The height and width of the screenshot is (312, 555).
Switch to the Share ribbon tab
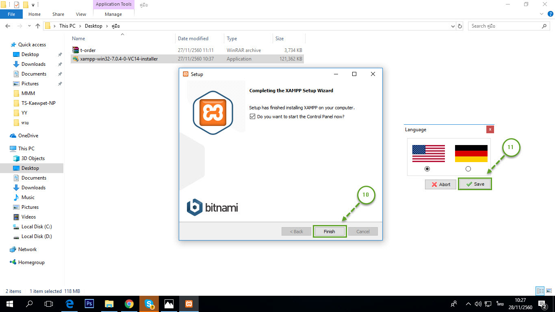(x=58, y=14)
